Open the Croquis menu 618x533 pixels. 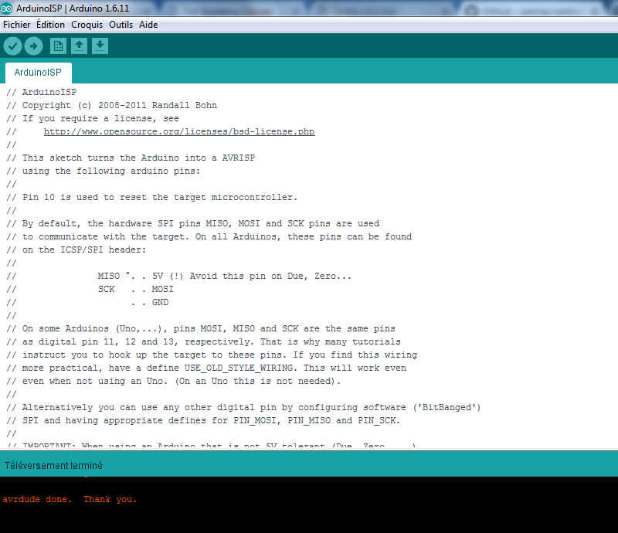click(x=87, y=25)
